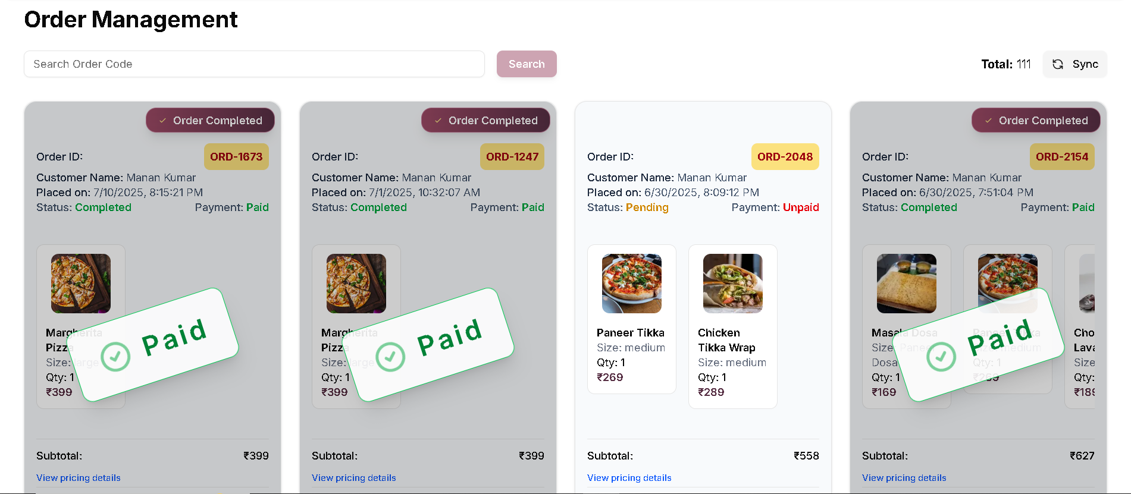Click the Sync button
The height and width of the screenshot is (494, 1131).
click(x=1074, y=64)
